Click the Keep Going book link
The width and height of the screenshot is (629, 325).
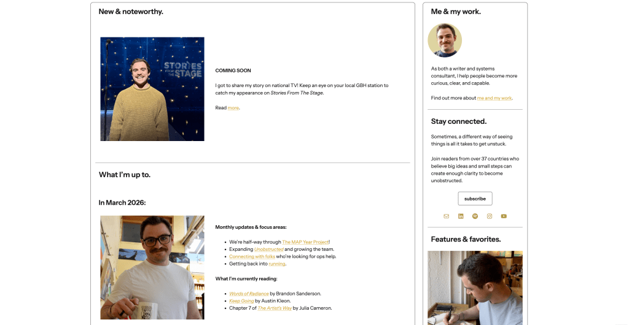click(241, 301)
